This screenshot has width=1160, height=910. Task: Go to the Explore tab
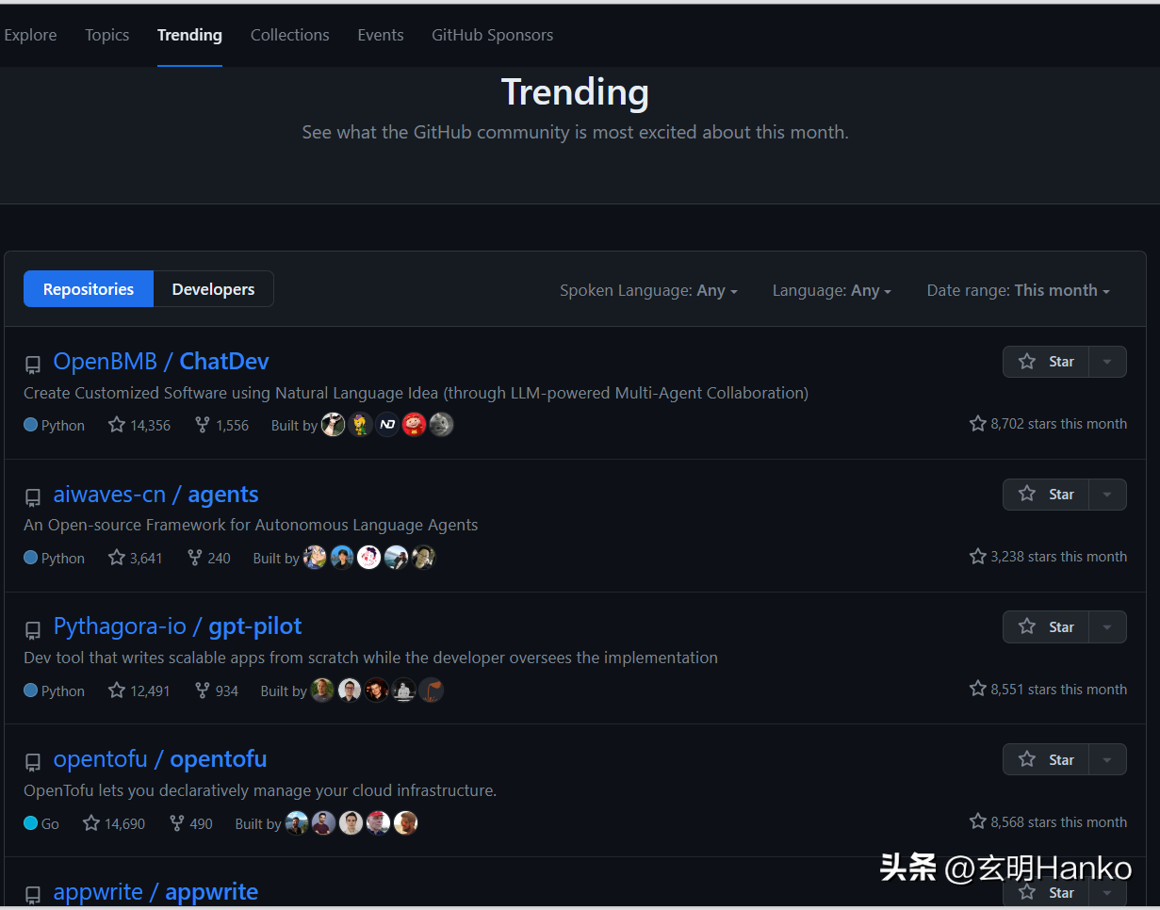point(30,35)
